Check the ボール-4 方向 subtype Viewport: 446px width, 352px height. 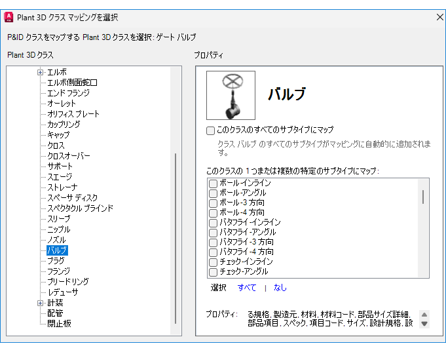pyautogui.click(x=213, y=213)
